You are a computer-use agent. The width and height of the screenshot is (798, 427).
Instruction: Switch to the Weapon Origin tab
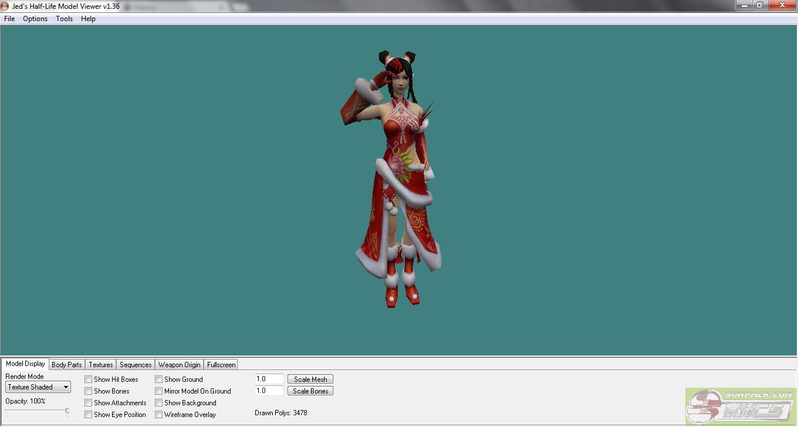(x=180, y=365)
